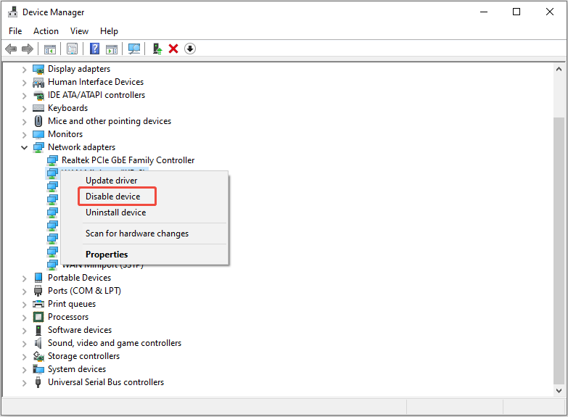Screen dimensions: 568x417
Task: Click the scrollbar up arrow
Action: (x=559, y=69)
